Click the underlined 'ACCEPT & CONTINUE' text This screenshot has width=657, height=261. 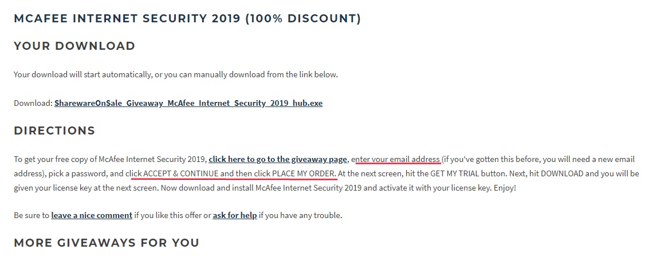point(181,173)
